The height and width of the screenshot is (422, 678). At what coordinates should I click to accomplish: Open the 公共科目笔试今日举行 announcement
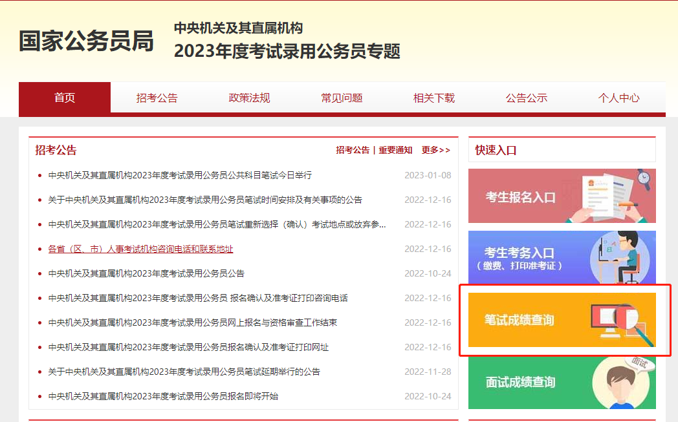coord(180,175)
